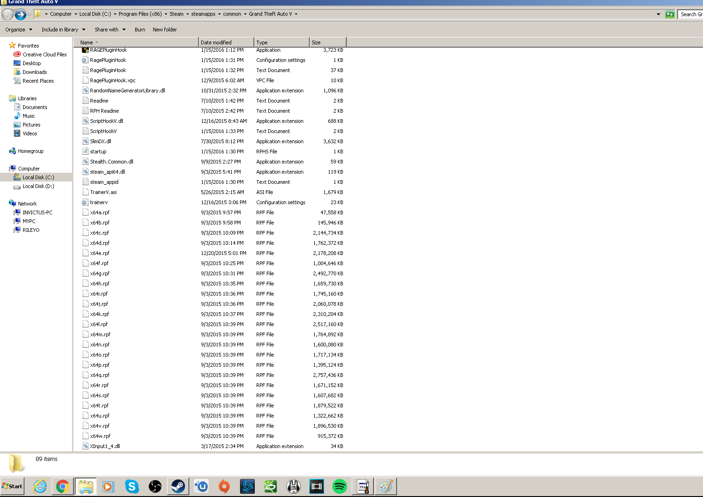Select the Network node in the navigation pane
Screen dimensions: 703x497
click(x=27, y=204)
